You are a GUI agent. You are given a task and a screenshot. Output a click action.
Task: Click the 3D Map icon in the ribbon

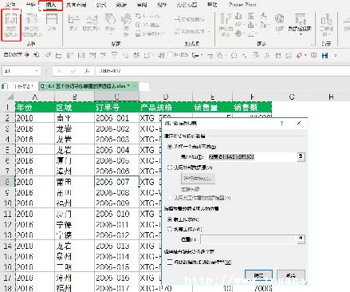(326, 25)
